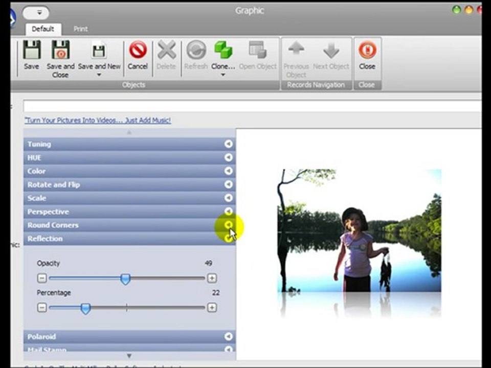Viewport: 491px width, 368px height.
Task: Click the red Cancel icon
Action: (x=138, y=50)
